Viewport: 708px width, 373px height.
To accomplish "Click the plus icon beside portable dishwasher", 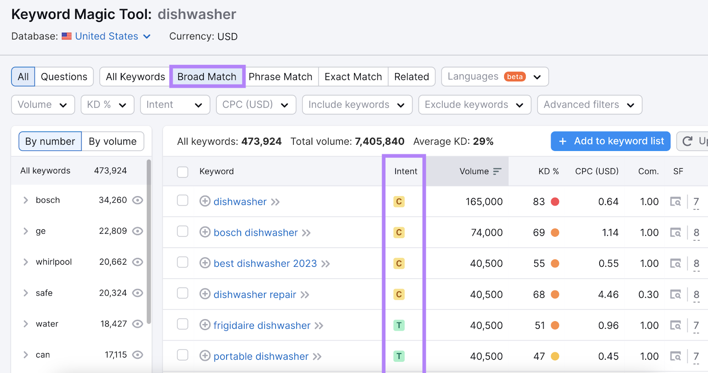I will (x=204, y=356).
